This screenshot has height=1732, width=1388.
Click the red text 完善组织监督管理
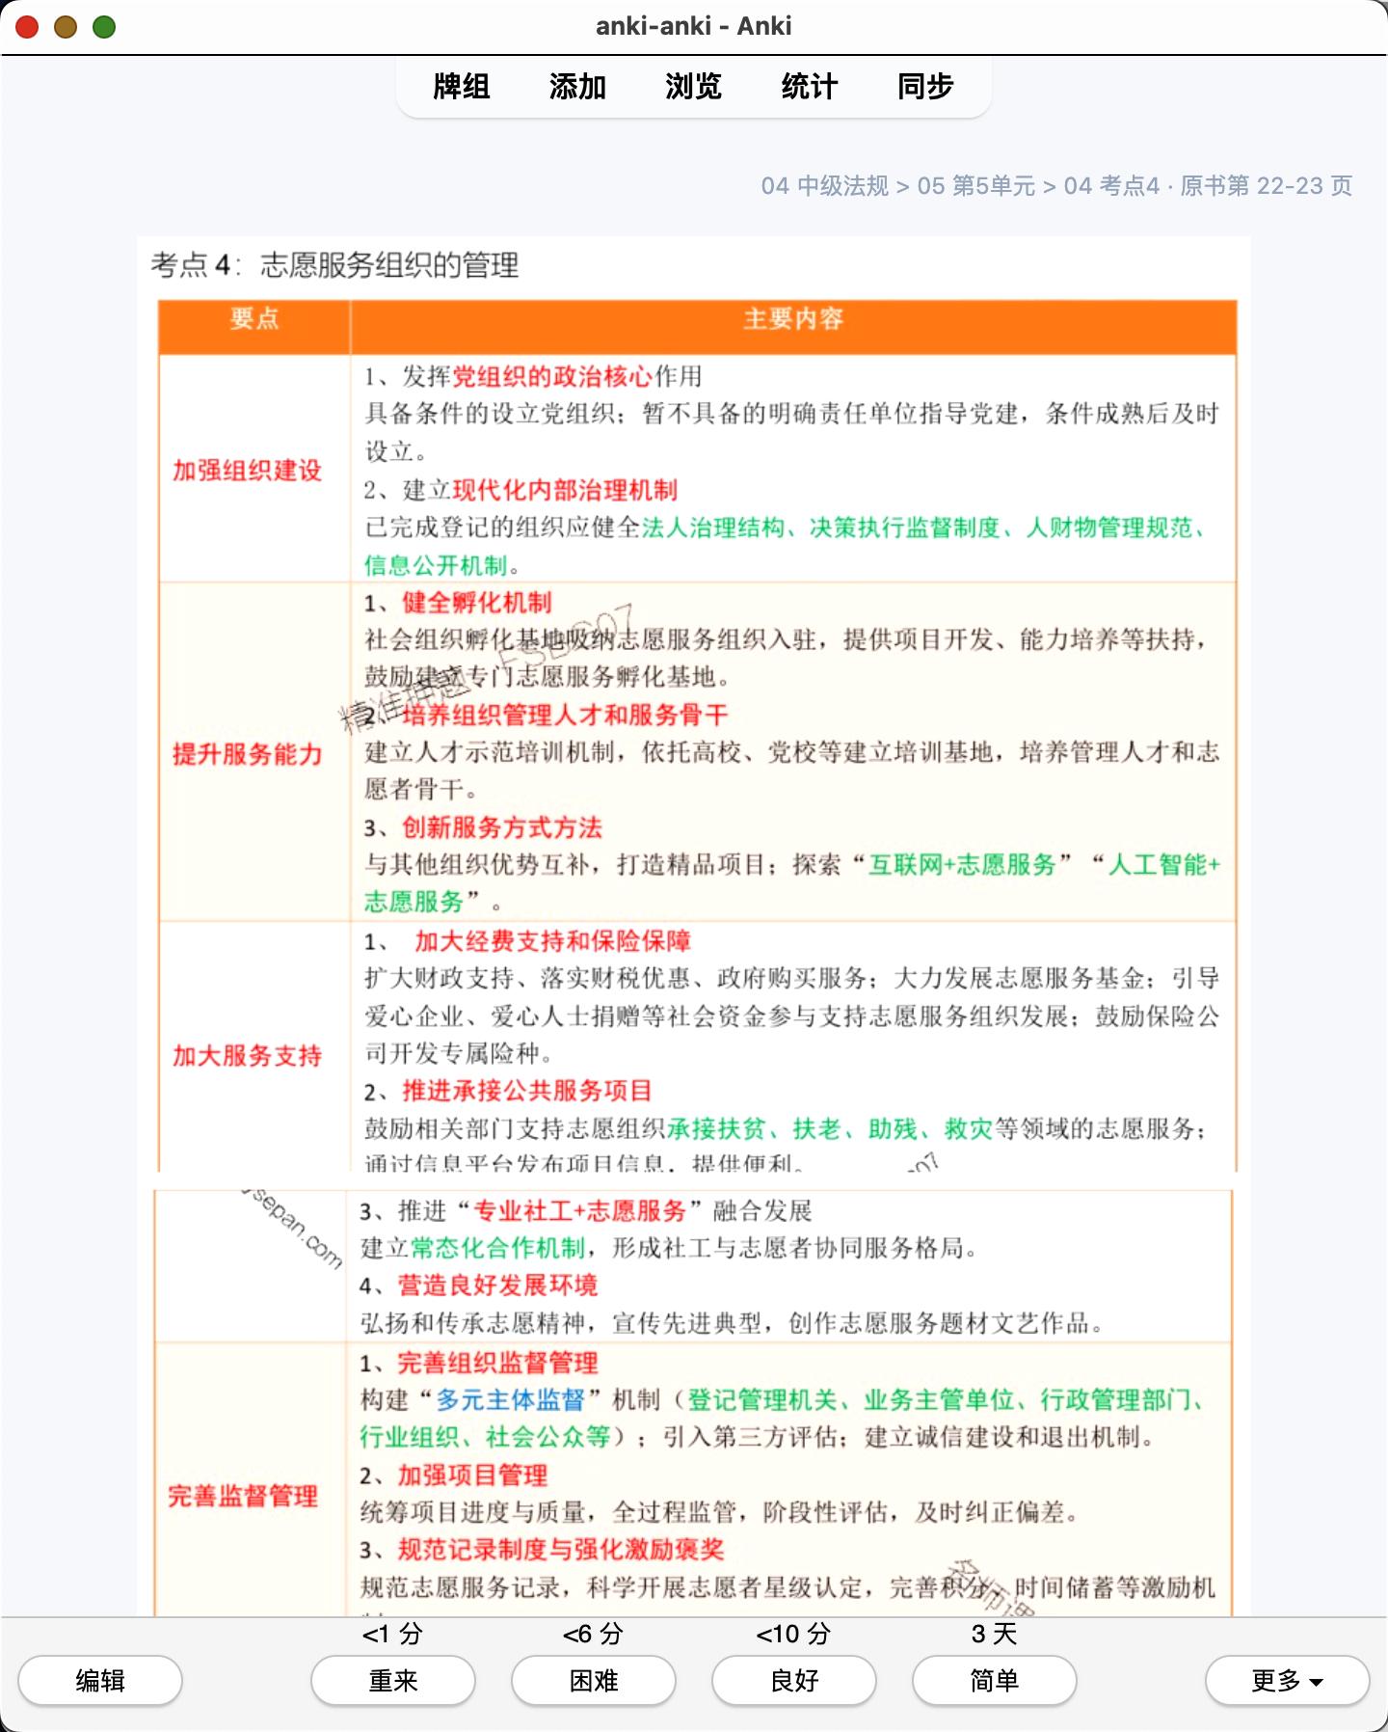pos(498,1363)
